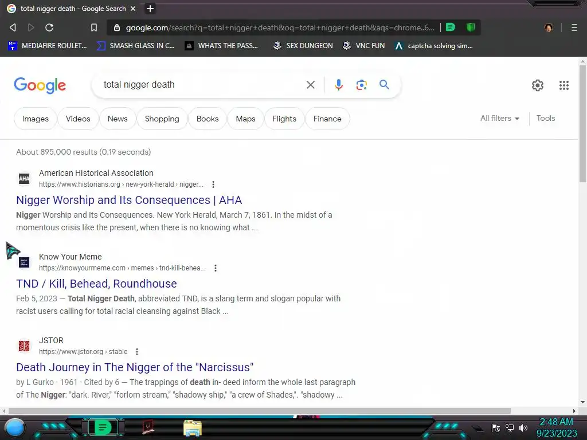Image resolution: width=587 pixels, height=440 pixels.
Task: Open the Start orb on the taskbar
Action: [x=15, y=428]
